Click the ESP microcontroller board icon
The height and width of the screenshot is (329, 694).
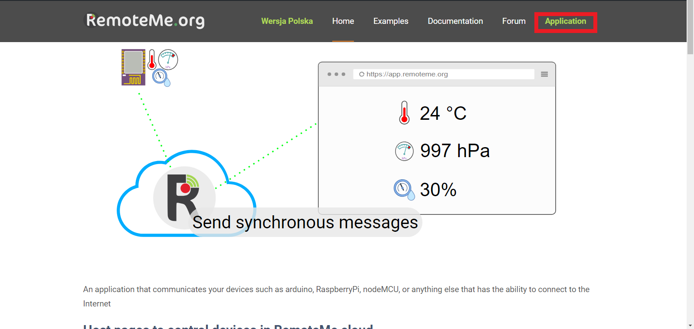pyautogui.click(x=134, y=67)
